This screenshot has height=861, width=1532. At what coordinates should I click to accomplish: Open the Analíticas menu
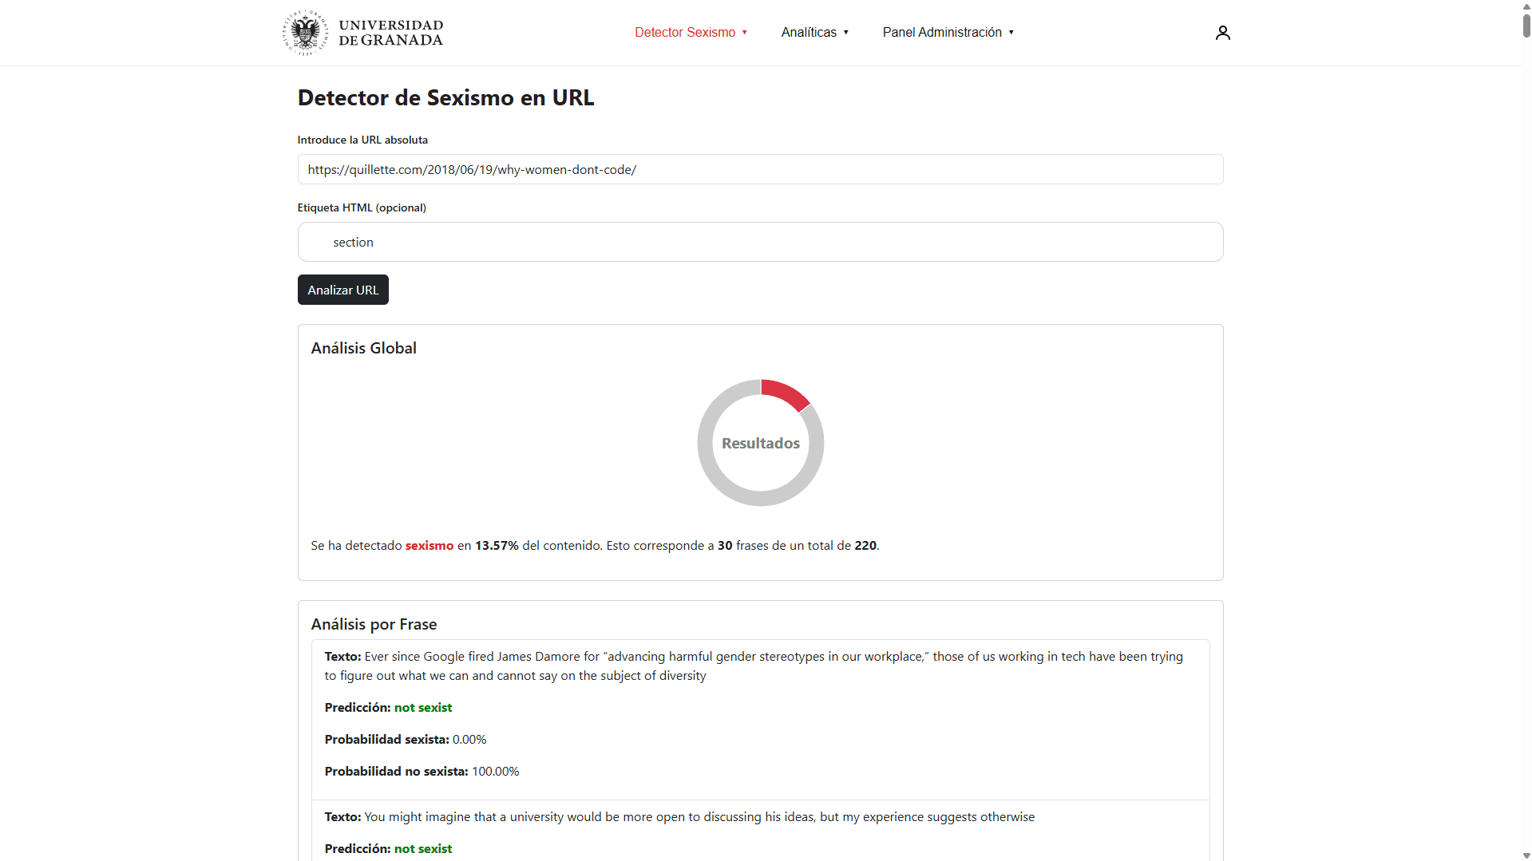point(814,33)
